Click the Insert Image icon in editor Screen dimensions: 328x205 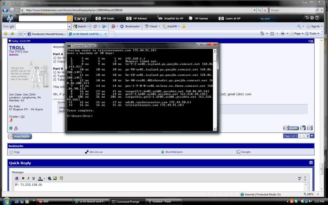tap(55, 178)
